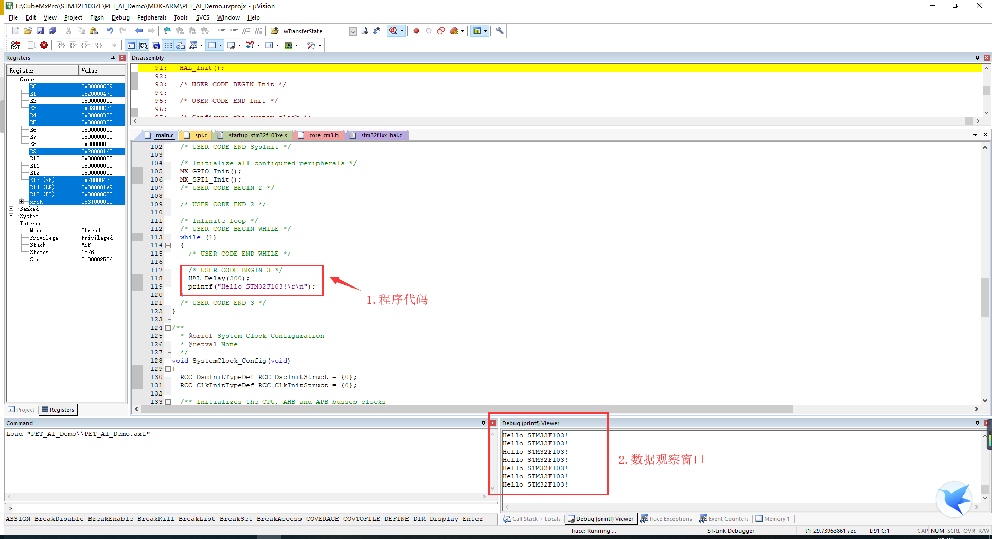The image size is (992, 539).
Task: Switch to the Project panel tab
Action: tap(21, 410)
